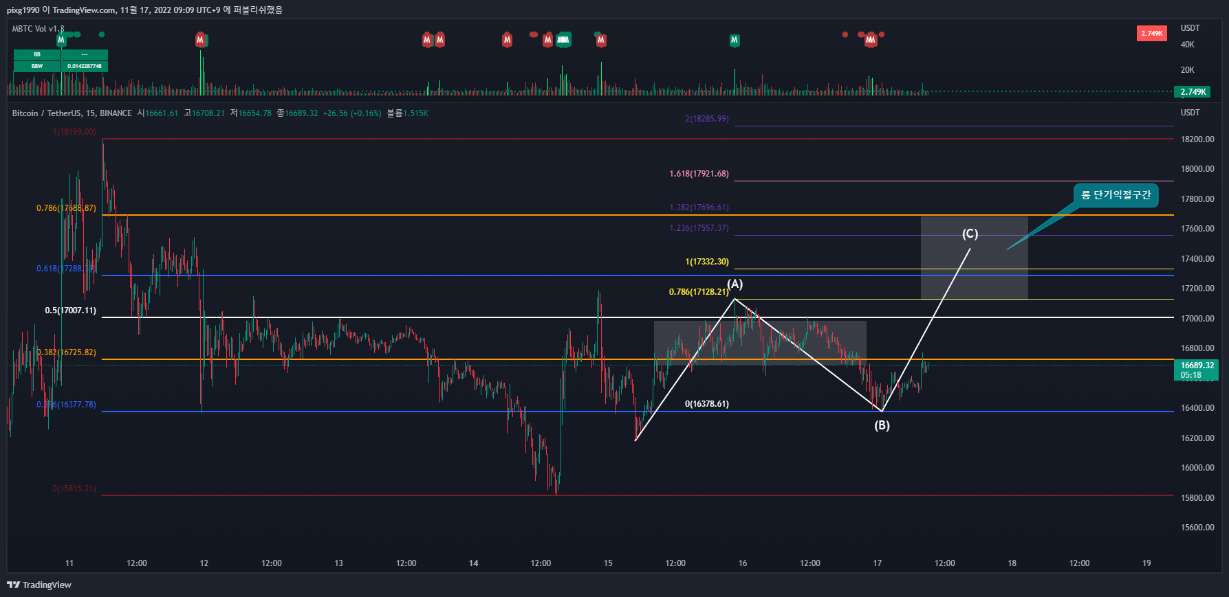The width and height of the screenshot is (1229, 597).
Task: Select the (C) wave label
Action: pyautogui.click(x=970, y=234)
